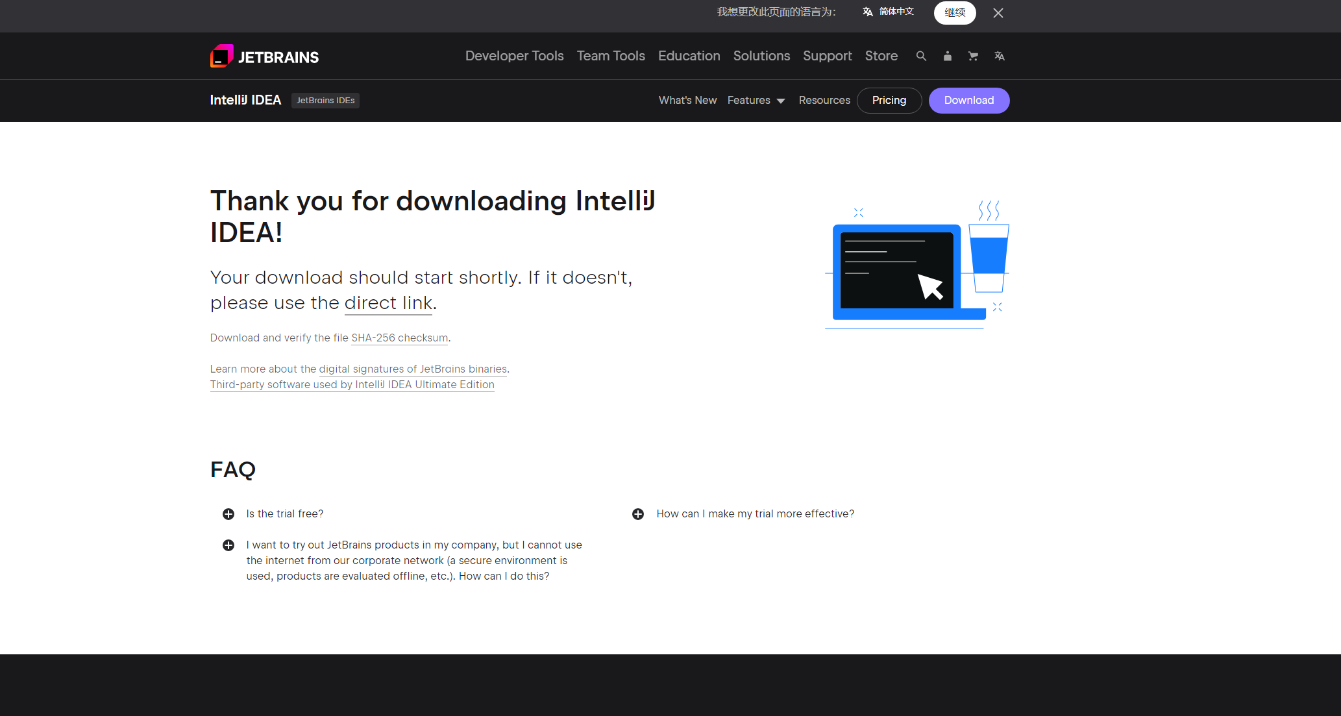
Task: Open the Support menu
Action: 828,56
